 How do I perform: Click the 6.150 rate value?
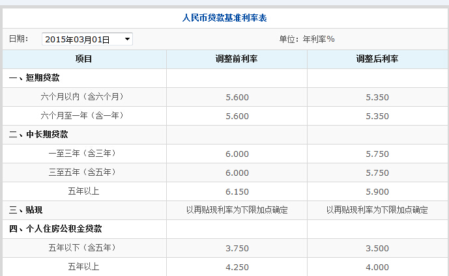(237, 191)
